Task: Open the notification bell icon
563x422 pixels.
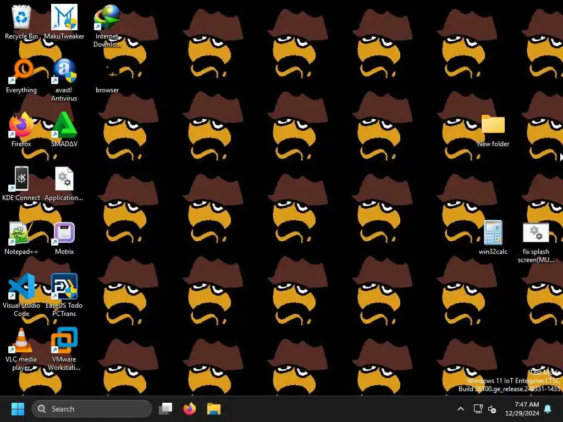Action: (x=548, y=409)
